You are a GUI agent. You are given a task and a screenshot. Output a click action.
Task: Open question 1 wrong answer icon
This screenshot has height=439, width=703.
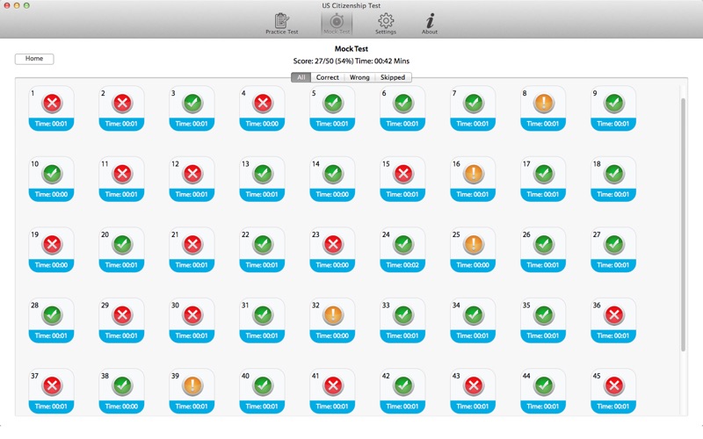[x=52, y=103]
